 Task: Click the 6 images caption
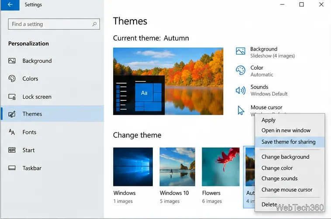click(212, 201)
